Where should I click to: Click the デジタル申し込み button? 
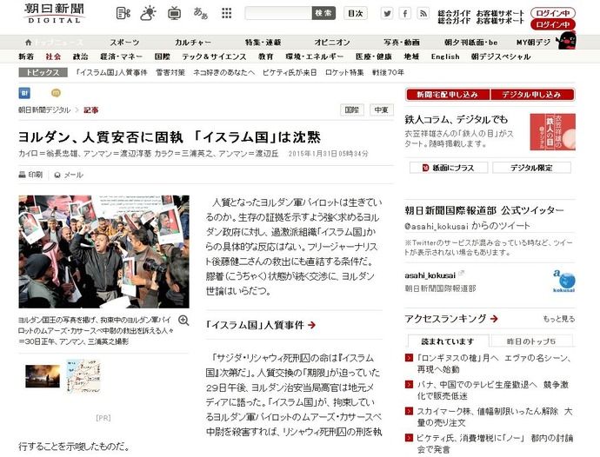click(x=532, y=95)
